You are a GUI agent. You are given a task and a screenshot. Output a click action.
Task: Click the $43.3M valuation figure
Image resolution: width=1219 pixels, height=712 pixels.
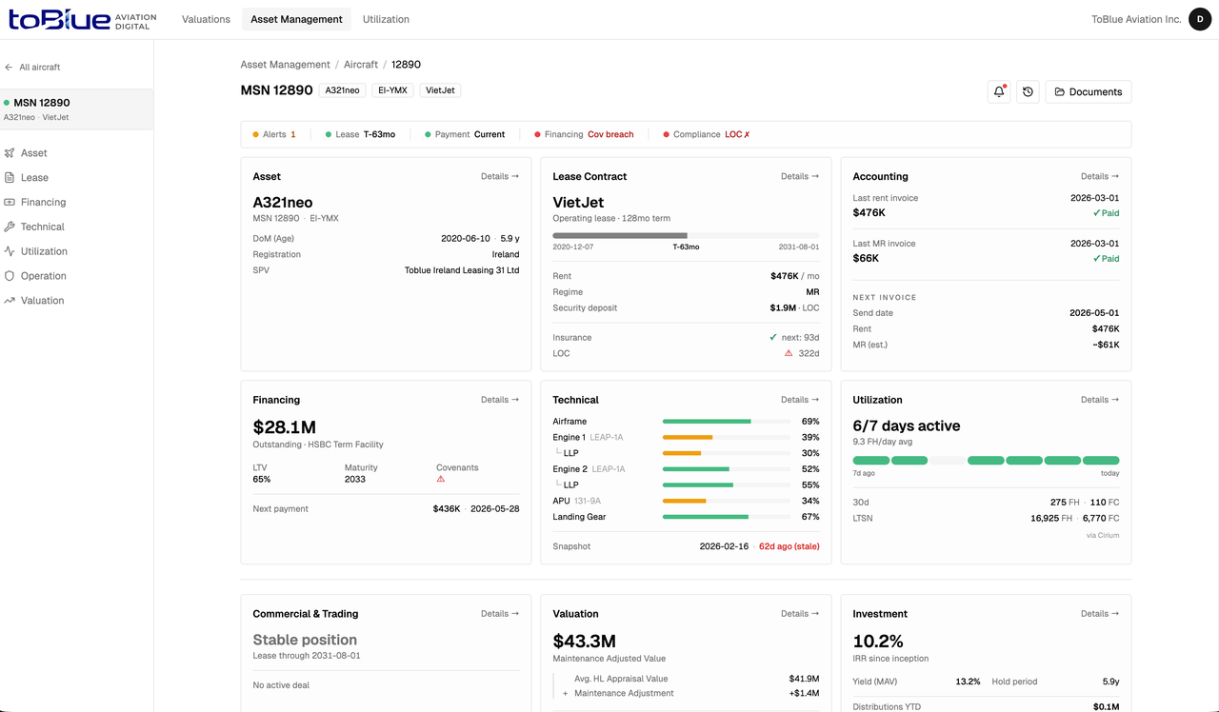coord(585,642)
